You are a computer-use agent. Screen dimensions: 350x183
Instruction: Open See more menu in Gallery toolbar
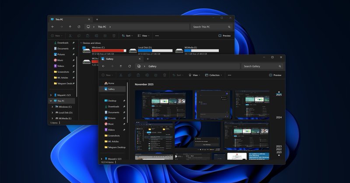pos(229,75)
